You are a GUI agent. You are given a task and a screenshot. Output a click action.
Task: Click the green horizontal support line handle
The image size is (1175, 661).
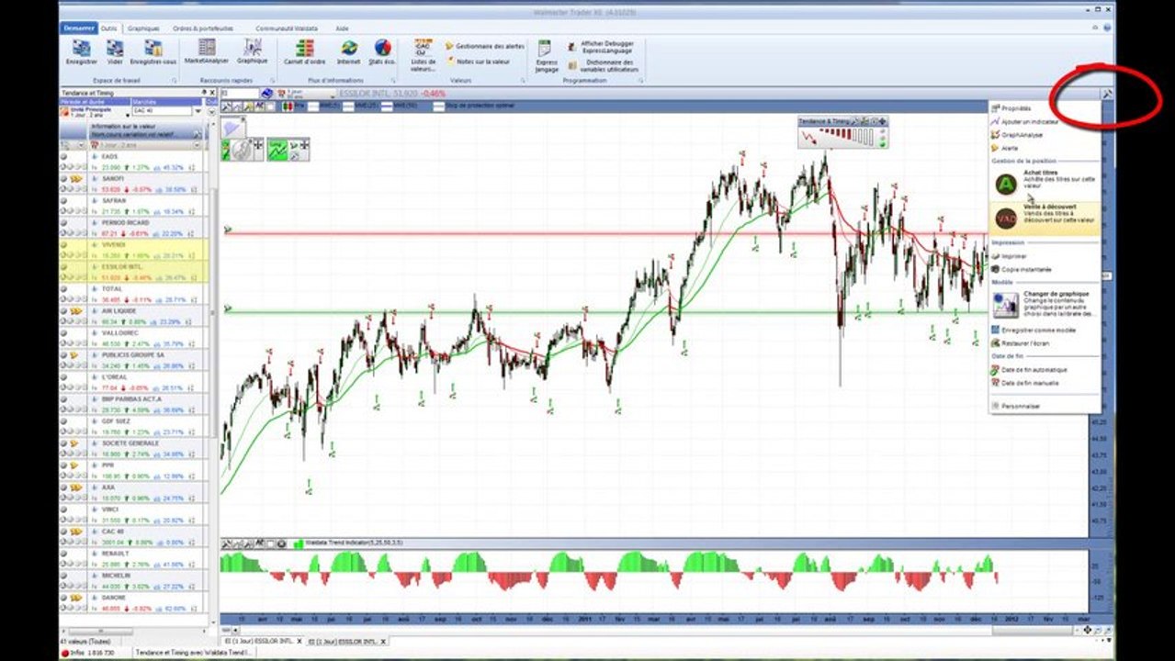click(x=227, y=309)
